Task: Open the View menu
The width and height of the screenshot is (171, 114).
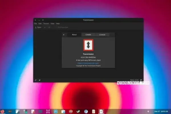Action: (52, 24)
